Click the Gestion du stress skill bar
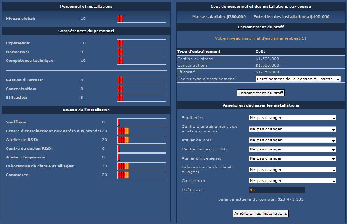The image size is (347, 224). pos(142,80)
